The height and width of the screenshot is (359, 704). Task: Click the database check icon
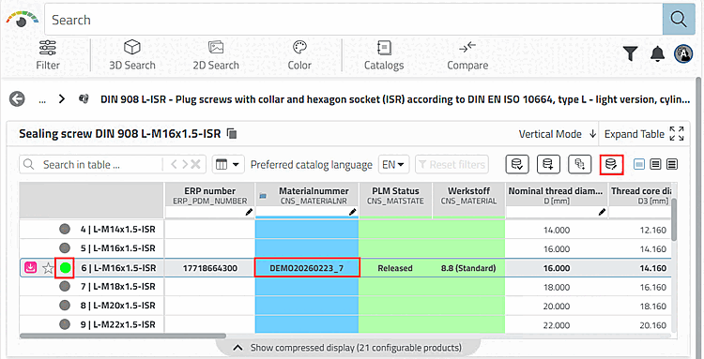coord(517,164)
